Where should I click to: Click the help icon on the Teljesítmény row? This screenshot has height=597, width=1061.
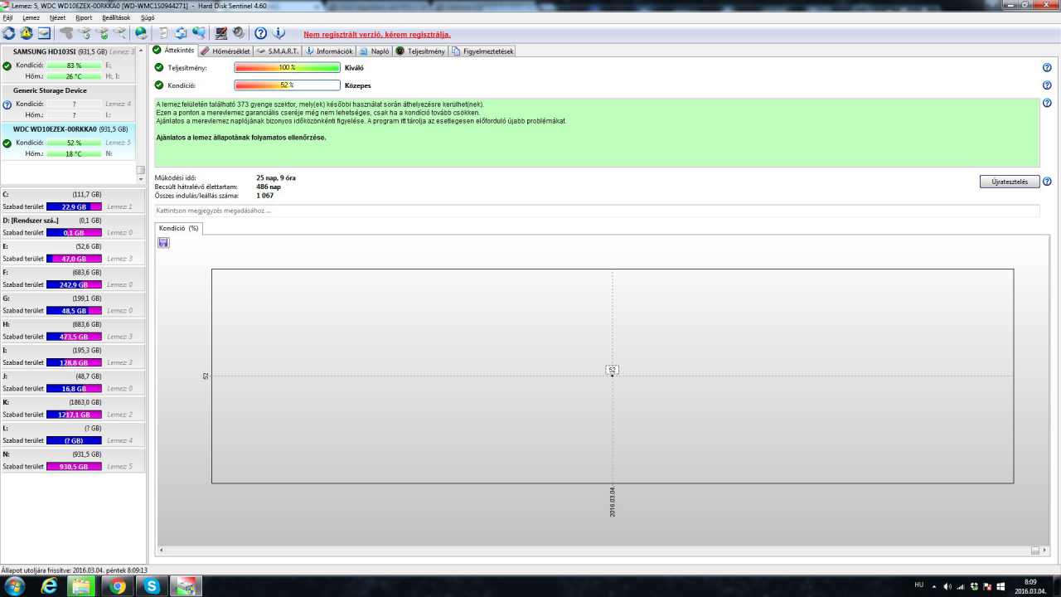pos(1047,68)
